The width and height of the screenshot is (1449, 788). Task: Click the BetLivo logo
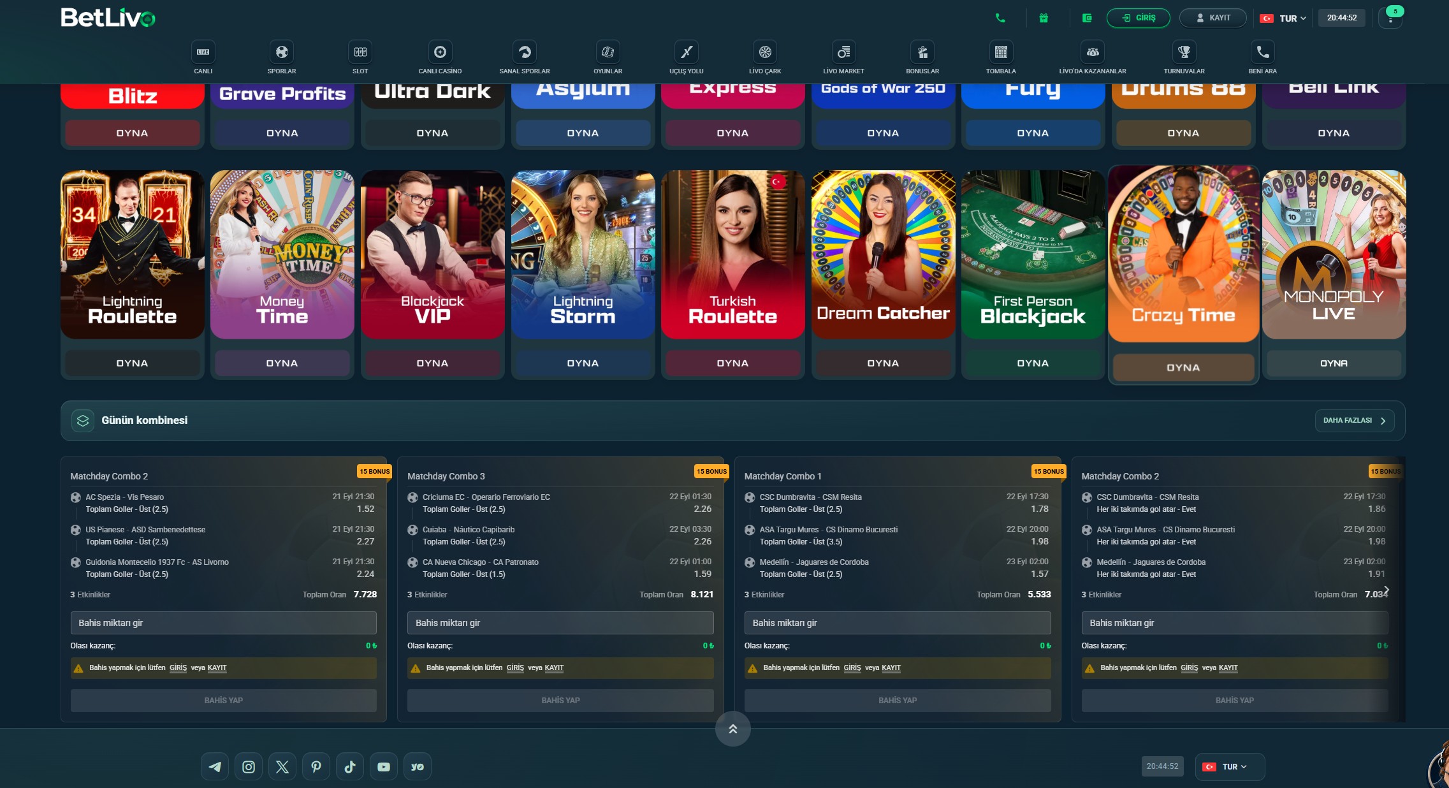click(x=108, y=18)
